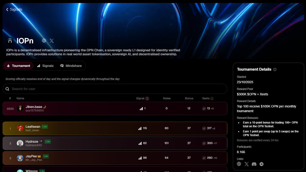The image size is (306, 172).
Task: Click the Signal column info icon
Action: coord(147,99)
